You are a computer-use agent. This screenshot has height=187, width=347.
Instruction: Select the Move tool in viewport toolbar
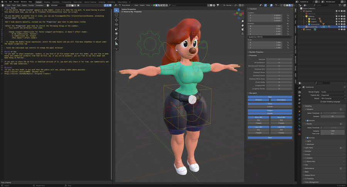coord(116,20)
